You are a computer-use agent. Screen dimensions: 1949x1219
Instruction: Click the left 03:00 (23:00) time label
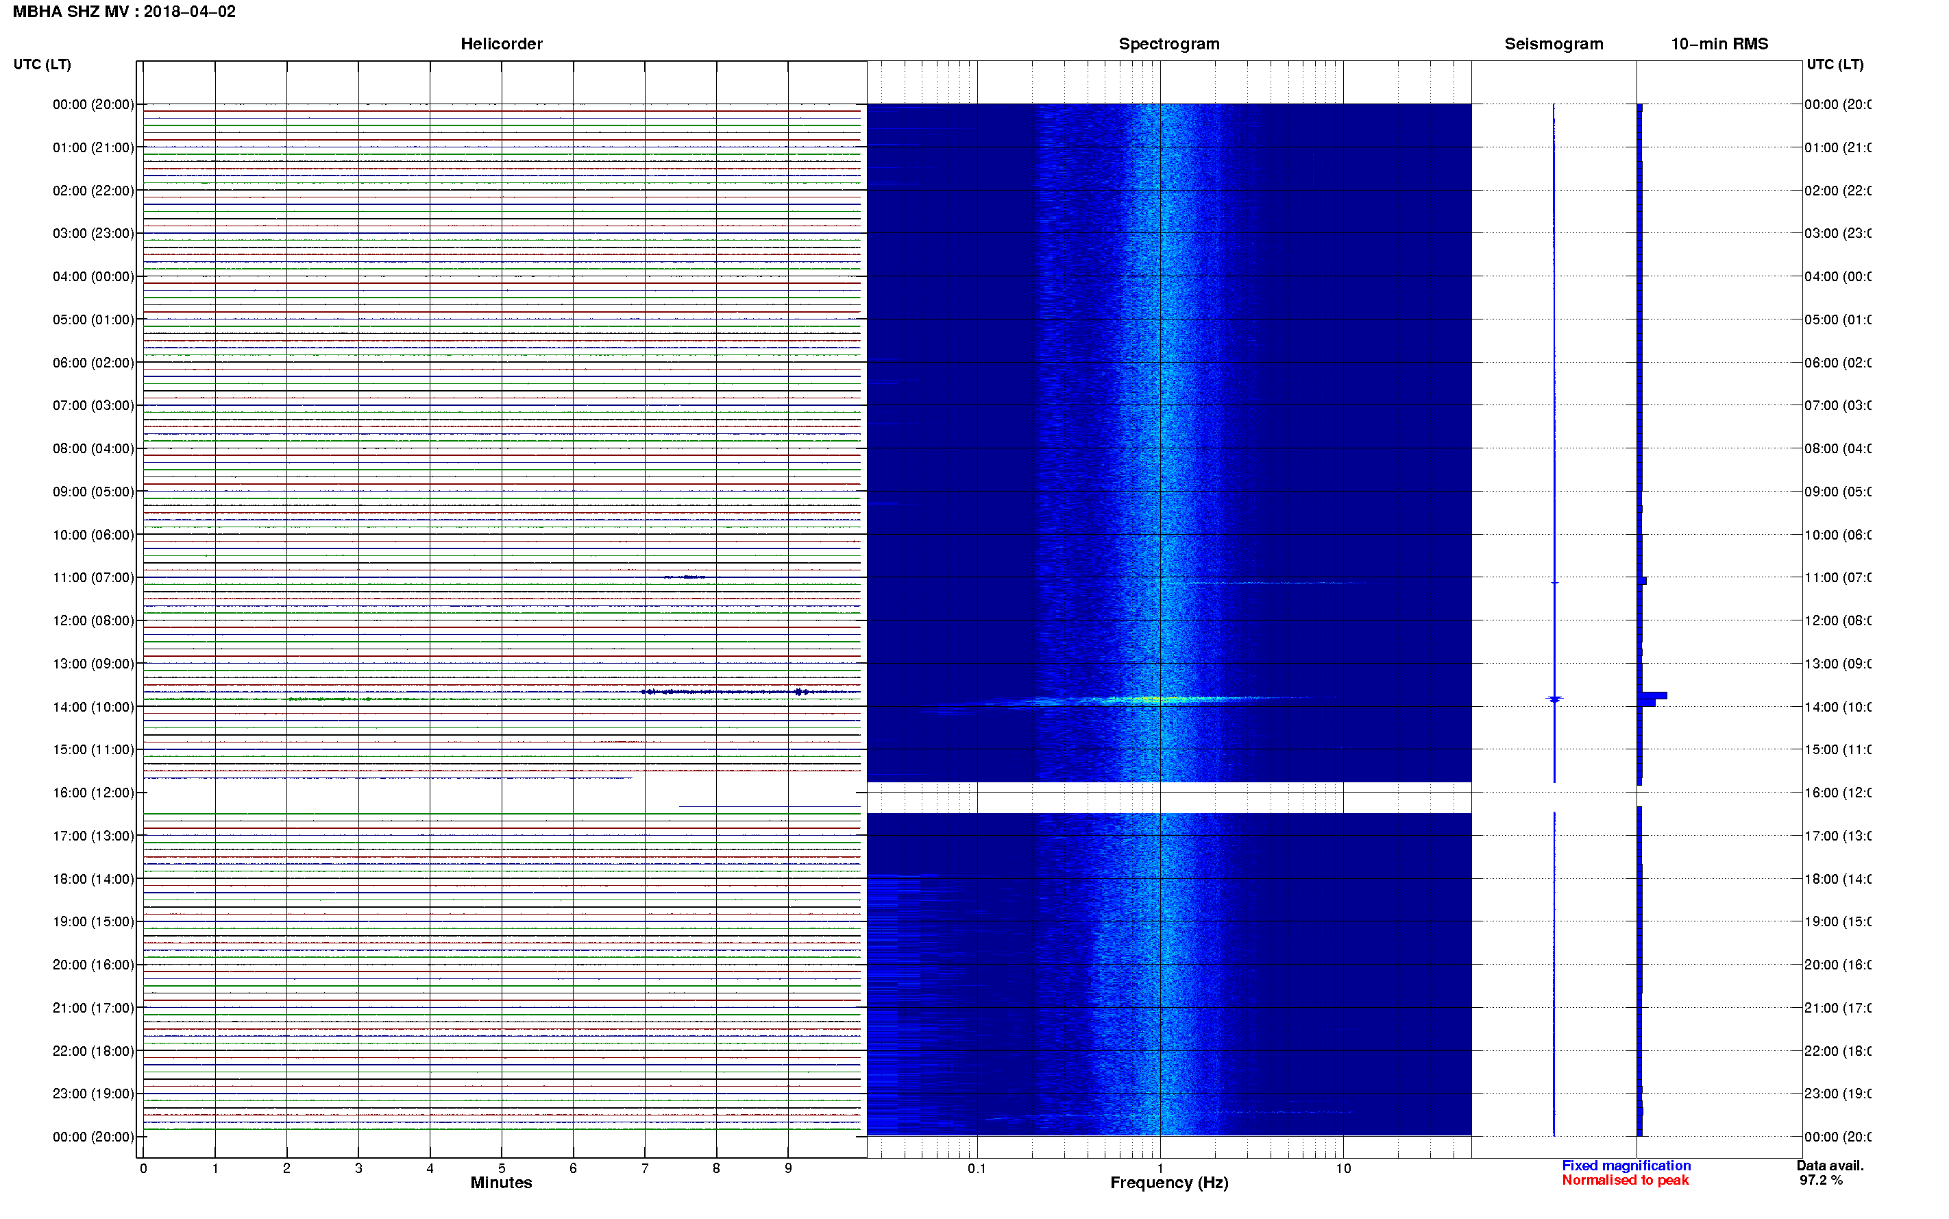pyautogui.click(x=93, y=234)
